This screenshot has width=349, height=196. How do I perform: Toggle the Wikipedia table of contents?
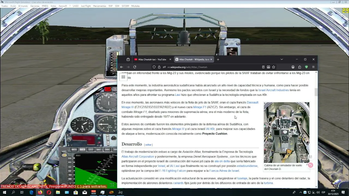coord(123,77)
